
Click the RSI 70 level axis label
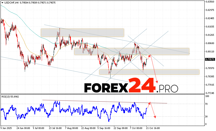pos(207,104)
